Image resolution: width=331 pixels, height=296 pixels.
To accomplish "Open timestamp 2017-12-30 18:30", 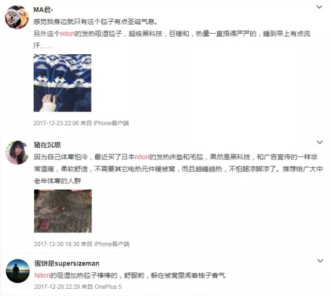I will pyautogui.click(x=56, y=244).
